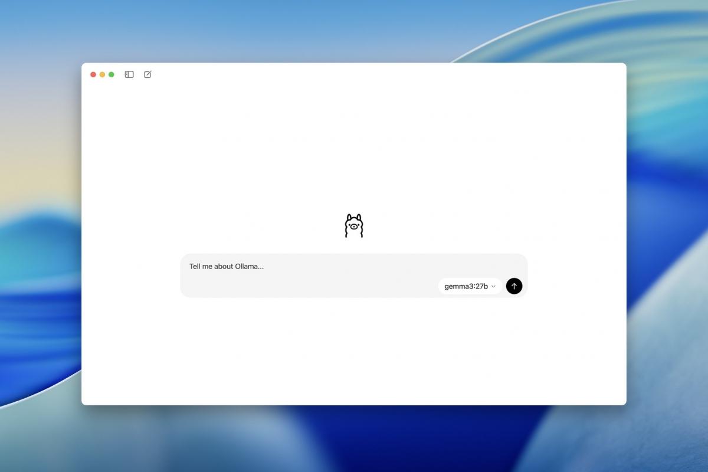Click the yellow minimize traffic light
This screenshot has width=708, height=472.
[102, 74]
